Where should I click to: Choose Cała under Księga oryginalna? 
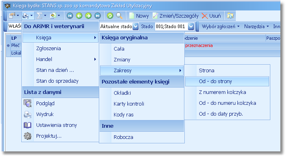[142, 49]
